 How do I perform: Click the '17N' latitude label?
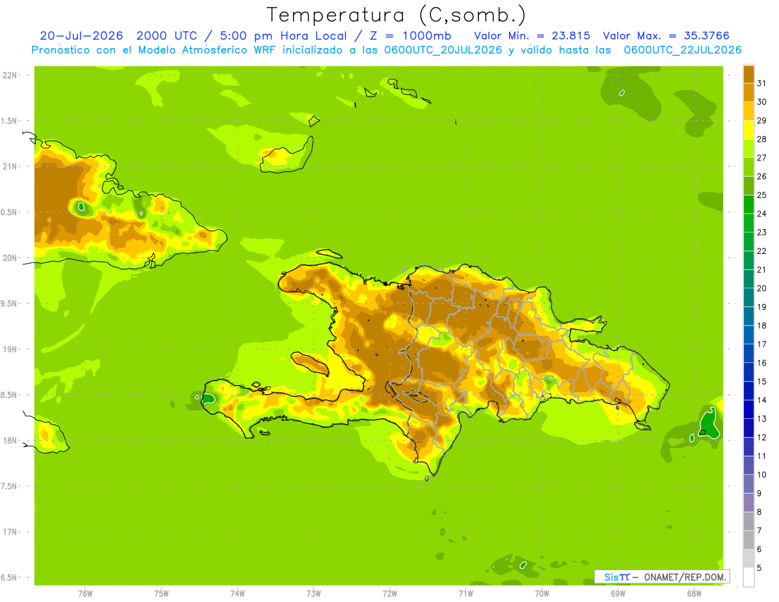point(10,532)
